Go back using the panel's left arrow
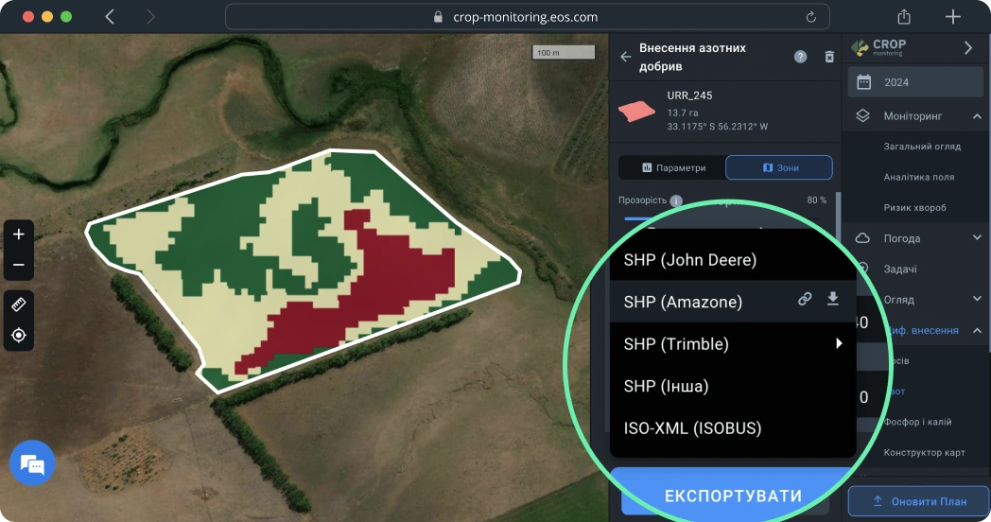 625,57
